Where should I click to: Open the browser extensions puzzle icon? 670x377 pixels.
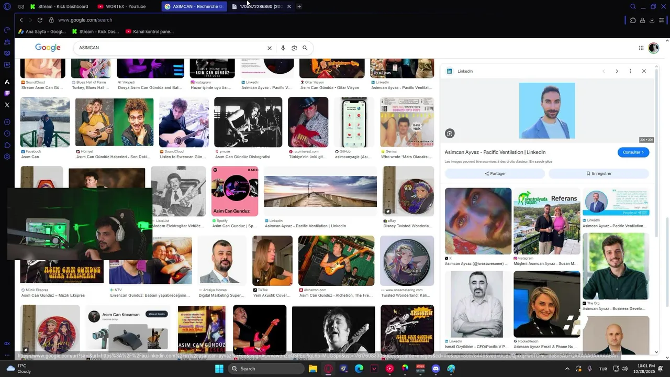click(633, 20)
